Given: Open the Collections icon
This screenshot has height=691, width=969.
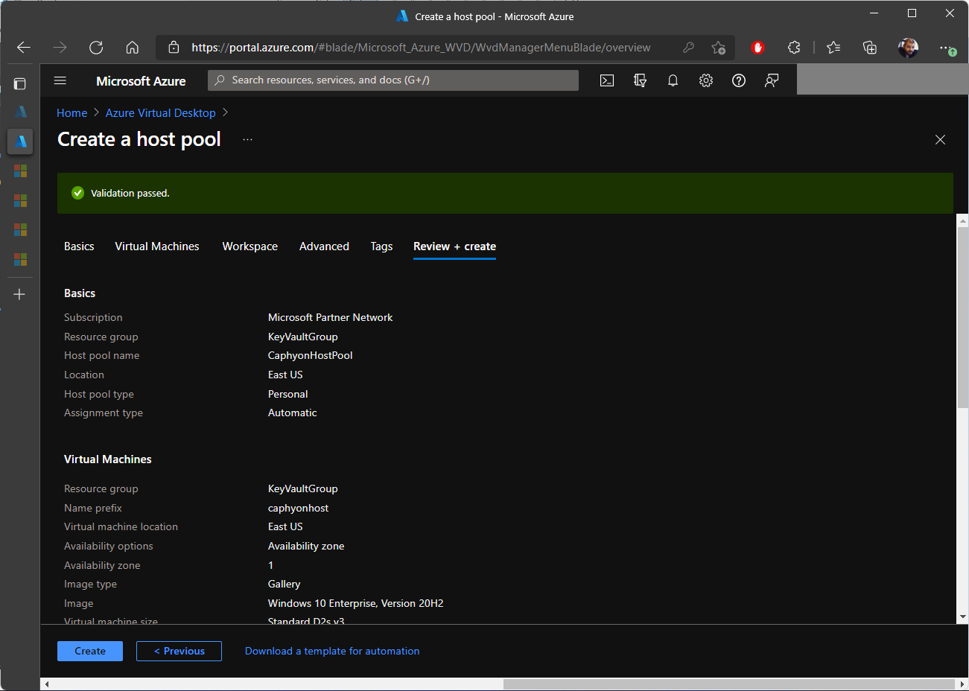Looking at the screenshot, I should [870, 48].
